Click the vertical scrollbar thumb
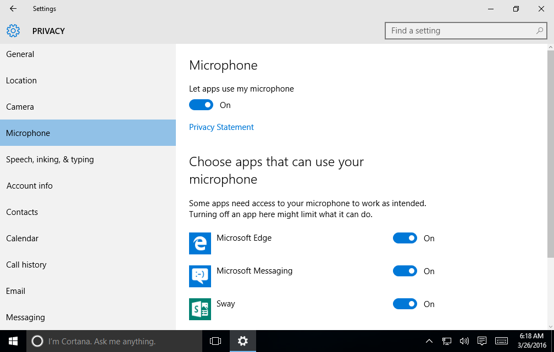The image size is (554, 352). 551,154
